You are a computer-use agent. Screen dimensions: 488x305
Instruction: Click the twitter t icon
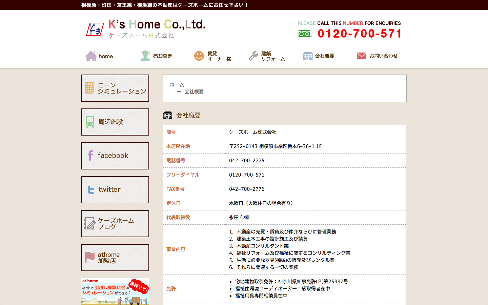click(91, 190)
